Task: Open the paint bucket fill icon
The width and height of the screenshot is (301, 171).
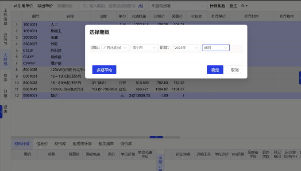Action: 243,6
